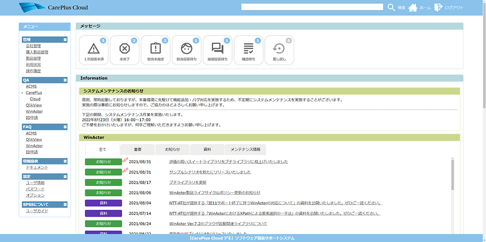Open XPathによる要素選択 document link
This screenshot has width=486, height=242.
coord(275,214)
